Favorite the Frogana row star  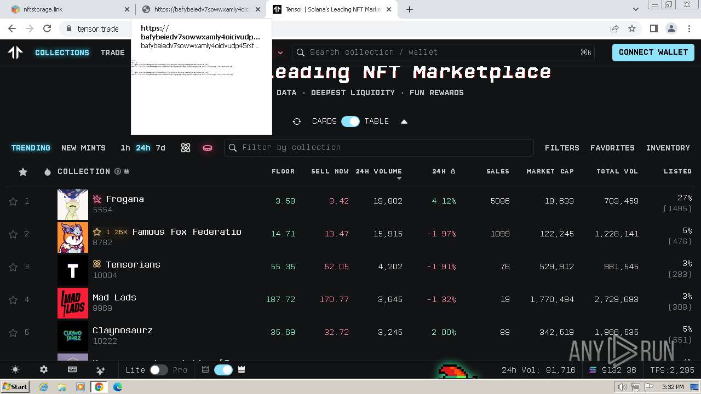pyautogui.click(x=13, y=201)
